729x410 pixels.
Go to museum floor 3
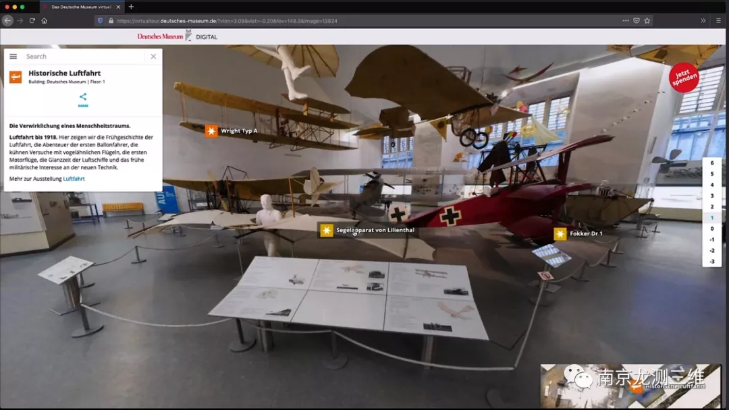712,196
